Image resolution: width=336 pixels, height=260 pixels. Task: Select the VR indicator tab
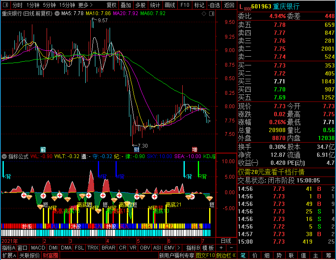133,248
